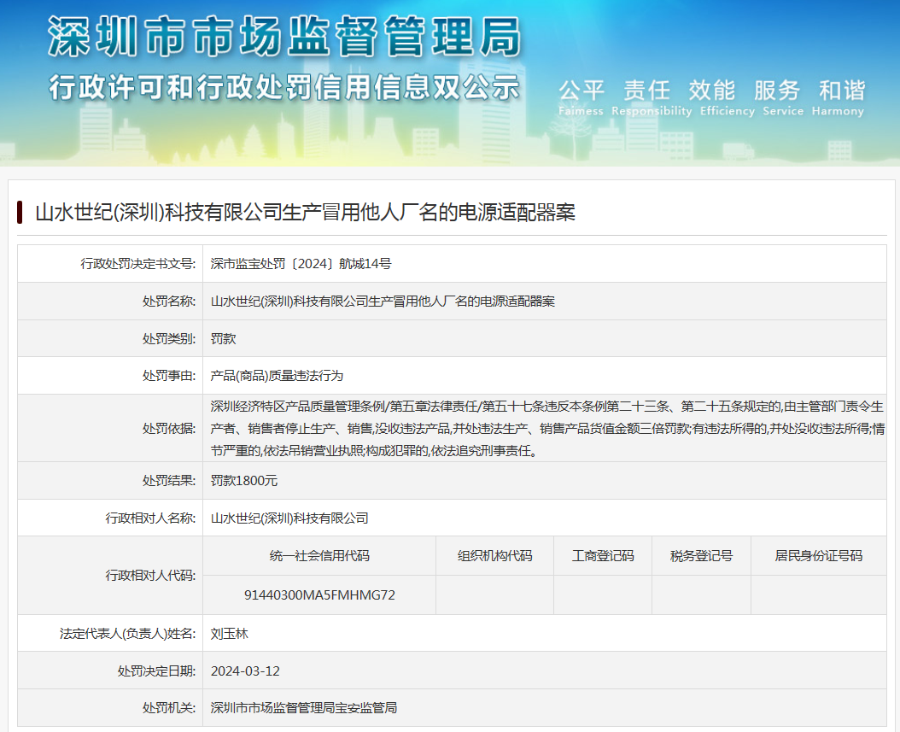The width and height of the screenshot is (900, 732).
Task: Click the 效能 Efficiency slogan text
Action: [x=728, y=97]
